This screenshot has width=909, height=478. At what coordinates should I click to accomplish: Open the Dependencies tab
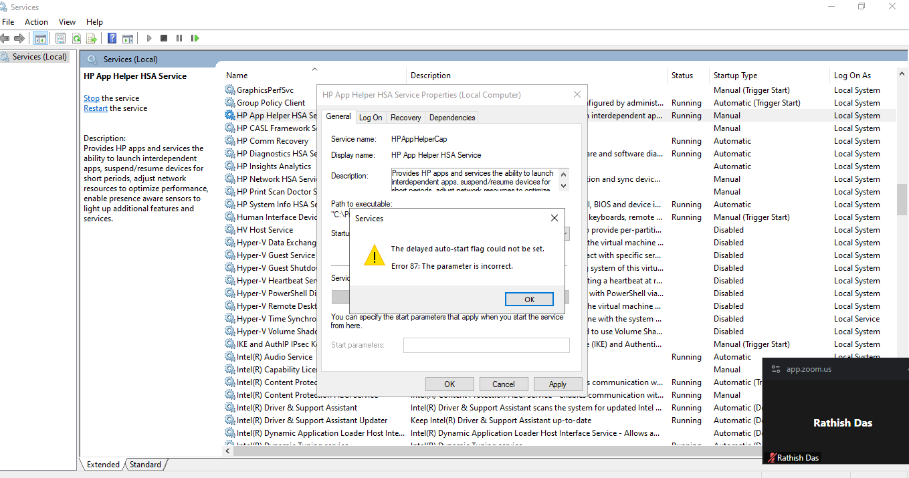[x=451, y=116]
